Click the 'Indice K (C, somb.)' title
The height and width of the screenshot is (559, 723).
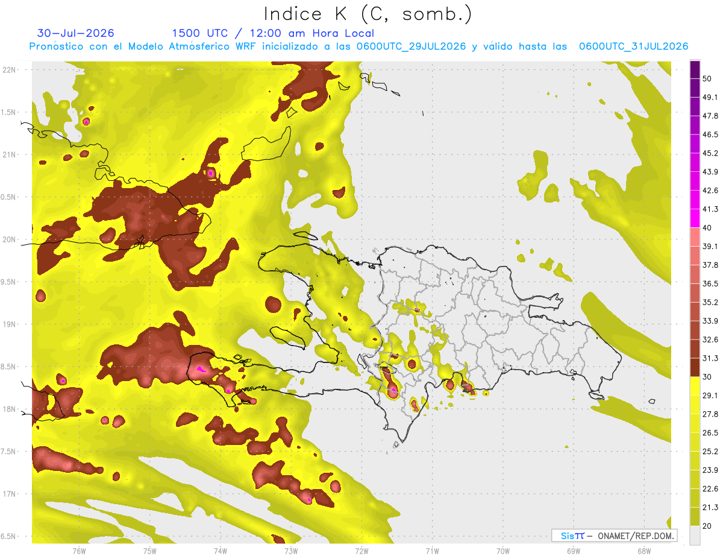[x=368, y=13]
